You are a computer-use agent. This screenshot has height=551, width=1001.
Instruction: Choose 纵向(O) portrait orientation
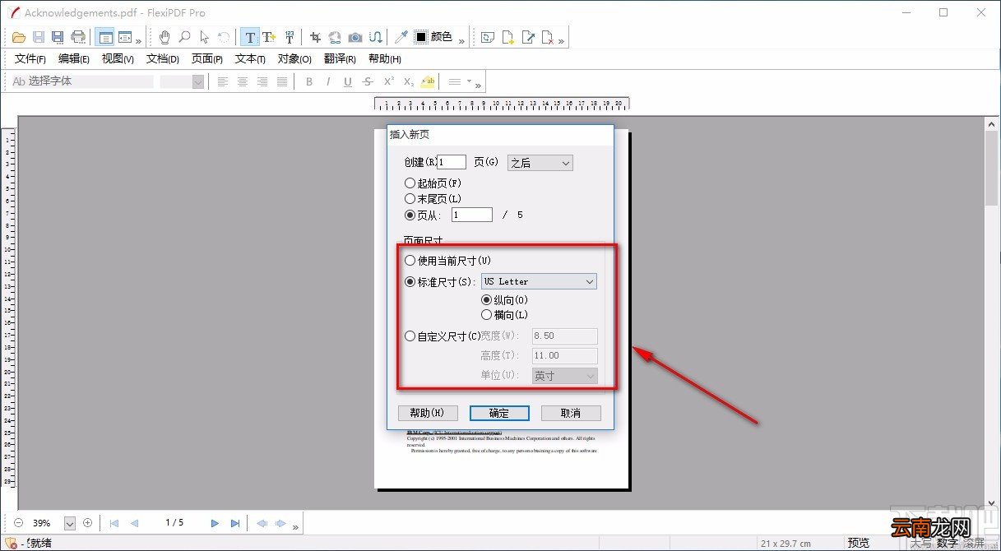click(486, 300)
